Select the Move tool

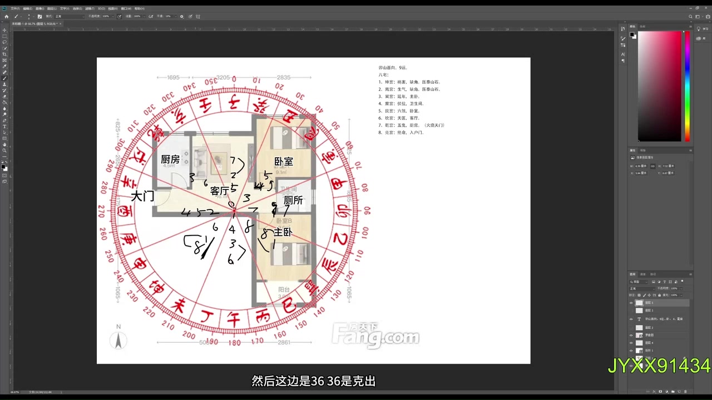click(x=4, y=30)
